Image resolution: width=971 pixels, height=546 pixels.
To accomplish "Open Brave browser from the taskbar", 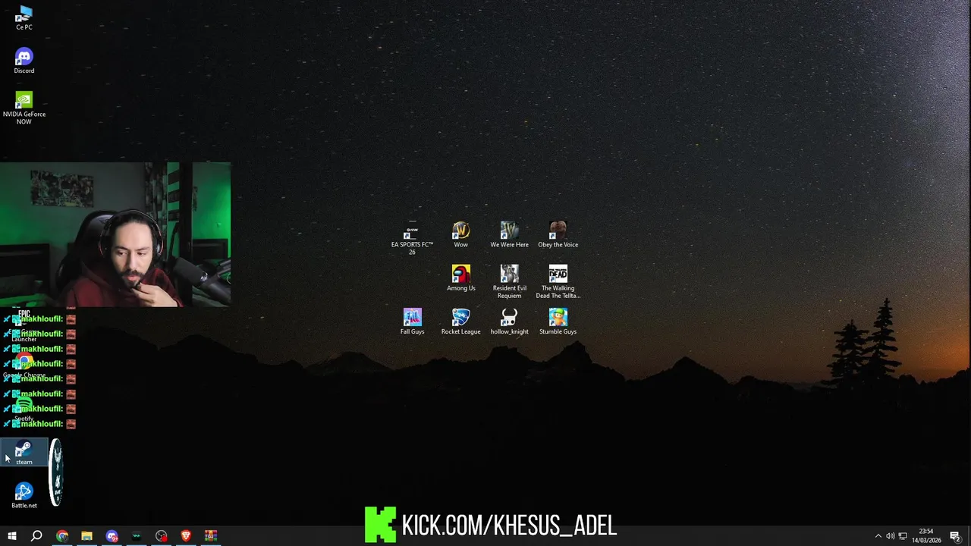I will [x=186, y=536].
